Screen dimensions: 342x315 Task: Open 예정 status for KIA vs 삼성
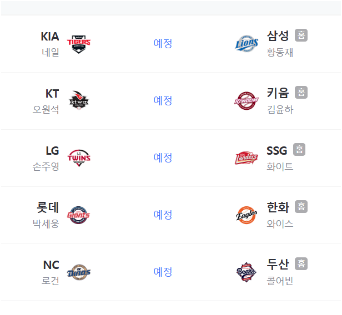point(163,43)
